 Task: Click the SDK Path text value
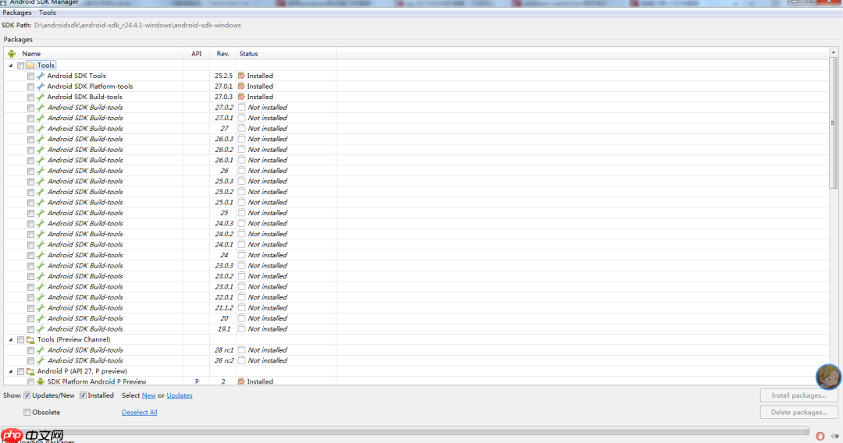point(137,25)
